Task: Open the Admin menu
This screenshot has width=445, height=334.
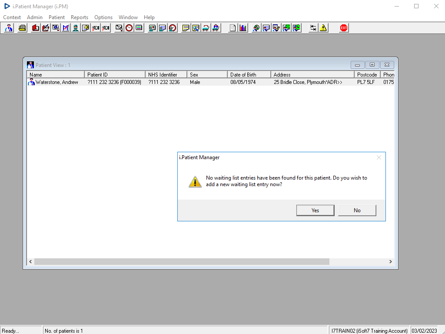Action: click(35, 17)
